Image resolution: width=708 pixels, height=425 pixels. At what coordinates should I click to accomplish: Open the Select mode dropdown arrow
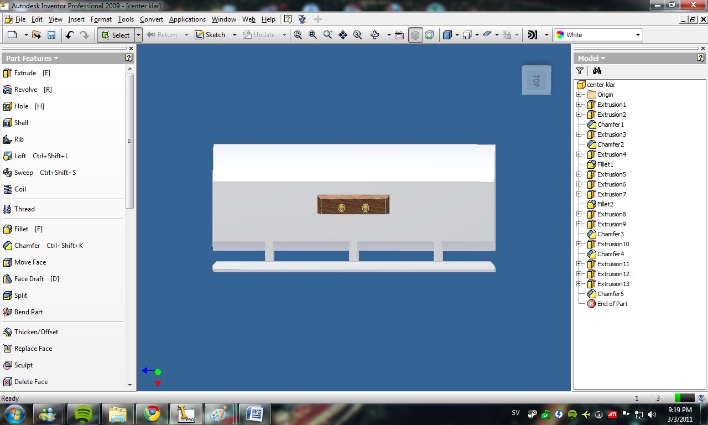pyautogui.click(x=138, y=35)
